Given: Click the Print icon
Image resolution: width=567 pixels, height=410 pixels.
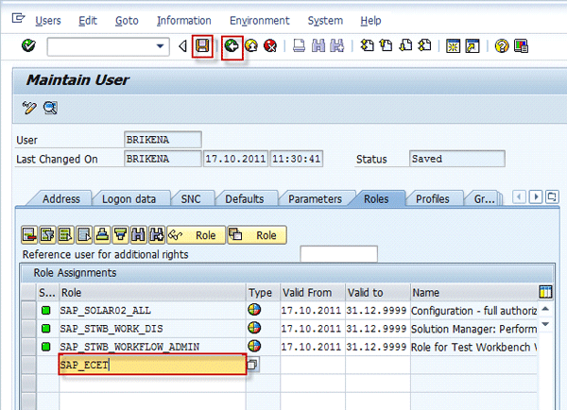Looking at the screenshot, I should pos(299,46).
